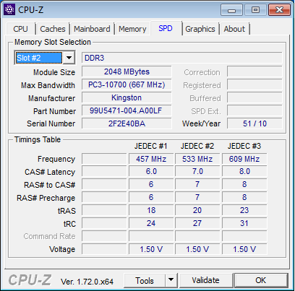Open the Graphics tab

tap(200, 29)
